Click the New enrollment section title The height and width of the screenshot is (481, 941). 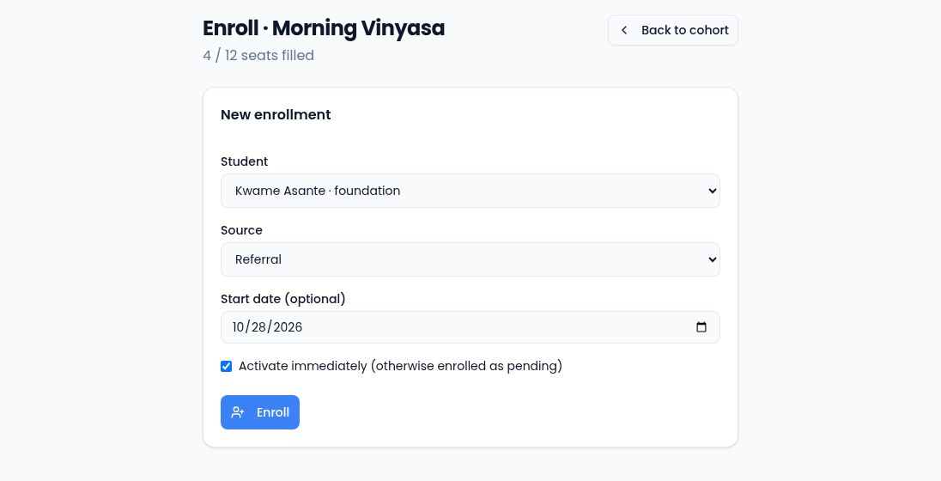276,115
